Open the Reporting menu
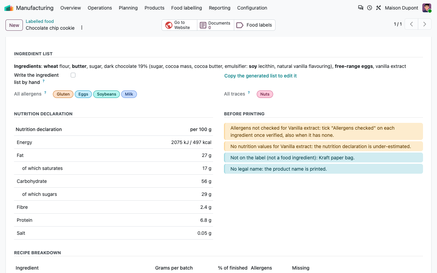Screen dimensions: 437x273 (x=220, y=8)
